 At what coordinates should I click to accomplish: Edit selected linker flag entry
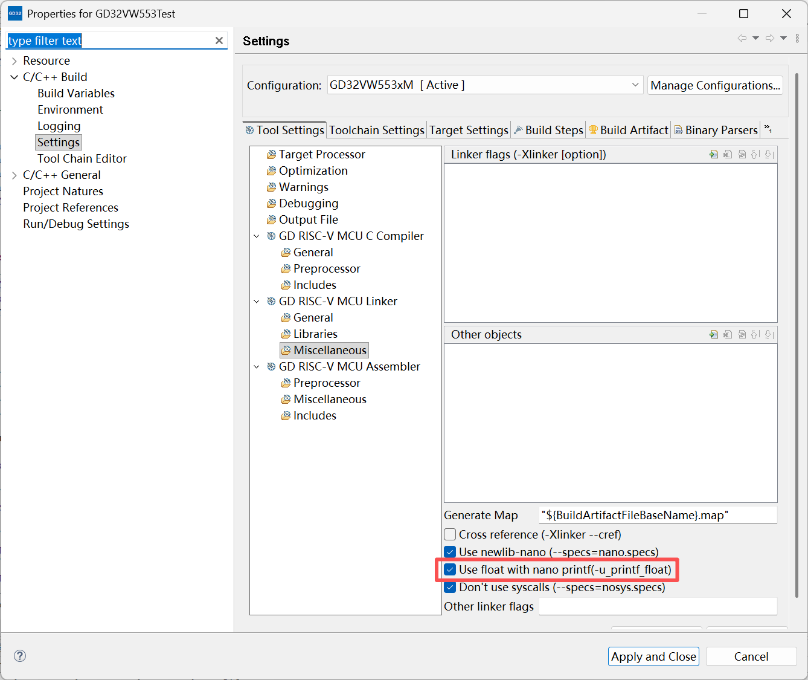[742, 154]
